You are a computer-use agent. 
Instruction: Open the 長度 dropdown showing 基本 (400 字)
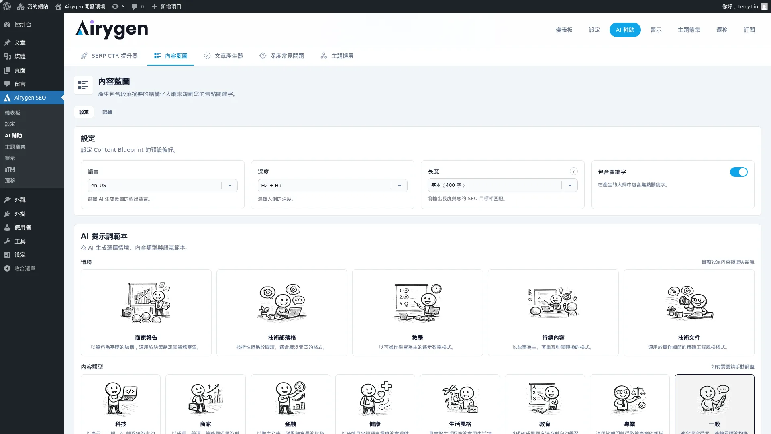pyautogui.click(x=502, y=185)
